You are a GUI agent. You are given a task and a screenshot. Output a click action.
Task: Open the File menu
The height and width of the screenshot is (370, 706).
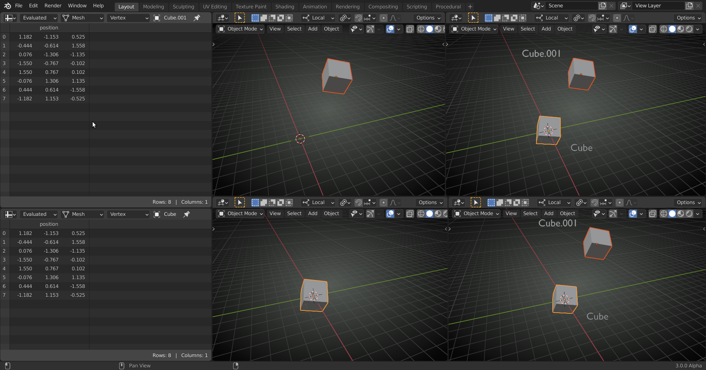19,6
